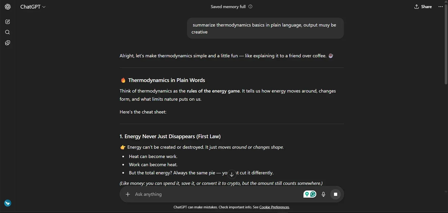Click the user prompt message bubble
The image size is (448, 213).
pyautogui.click(x=265, y=28)
